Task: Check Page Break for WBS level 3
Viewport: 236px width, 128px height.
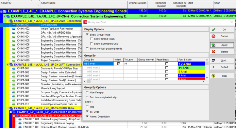Action: (x=167, y=72)
